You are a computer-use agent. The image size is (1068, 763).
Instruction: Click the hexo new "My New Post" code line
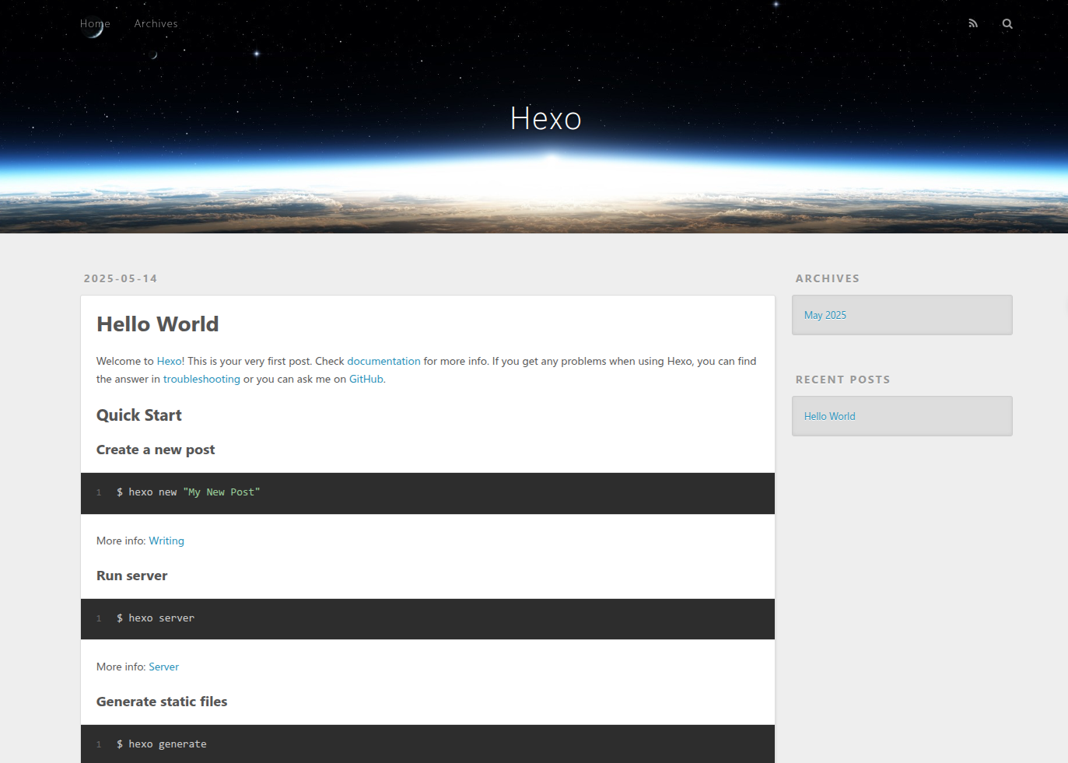[x=188, y=492]
